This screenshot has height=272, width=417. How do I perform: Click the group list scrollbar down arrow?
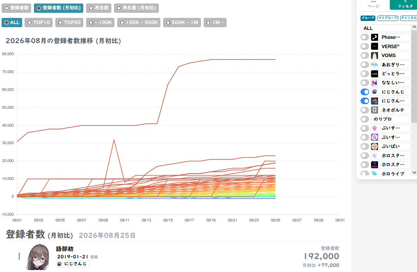click(x=414, y=173)
